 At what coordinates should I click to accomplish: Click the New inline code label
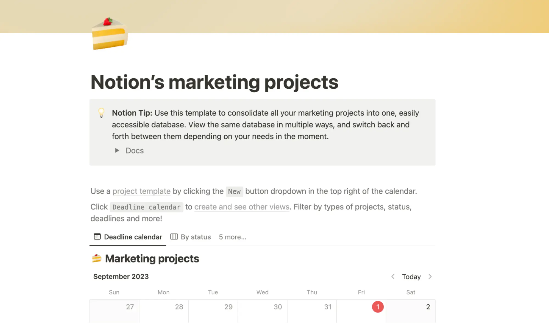tap(234, 191)
